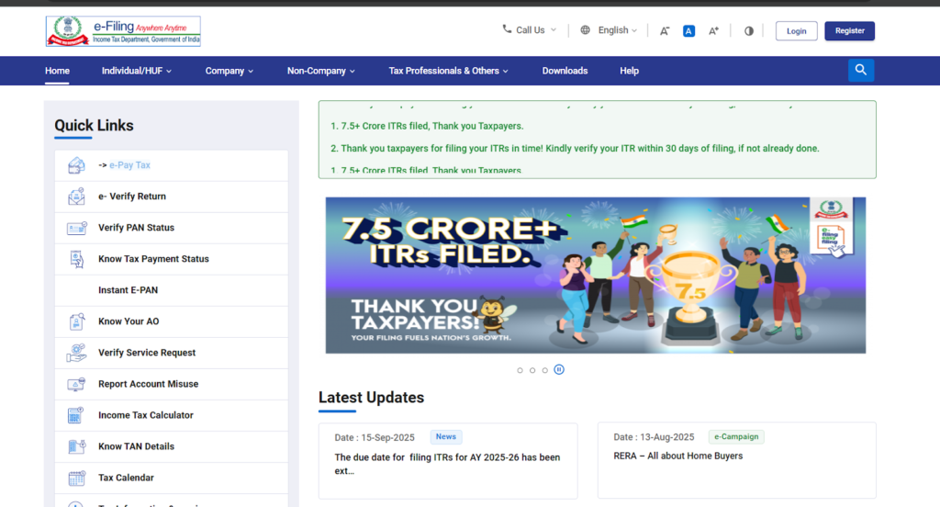Click the increase font size icon
940x507 pixels.
(x=713, y=31)
